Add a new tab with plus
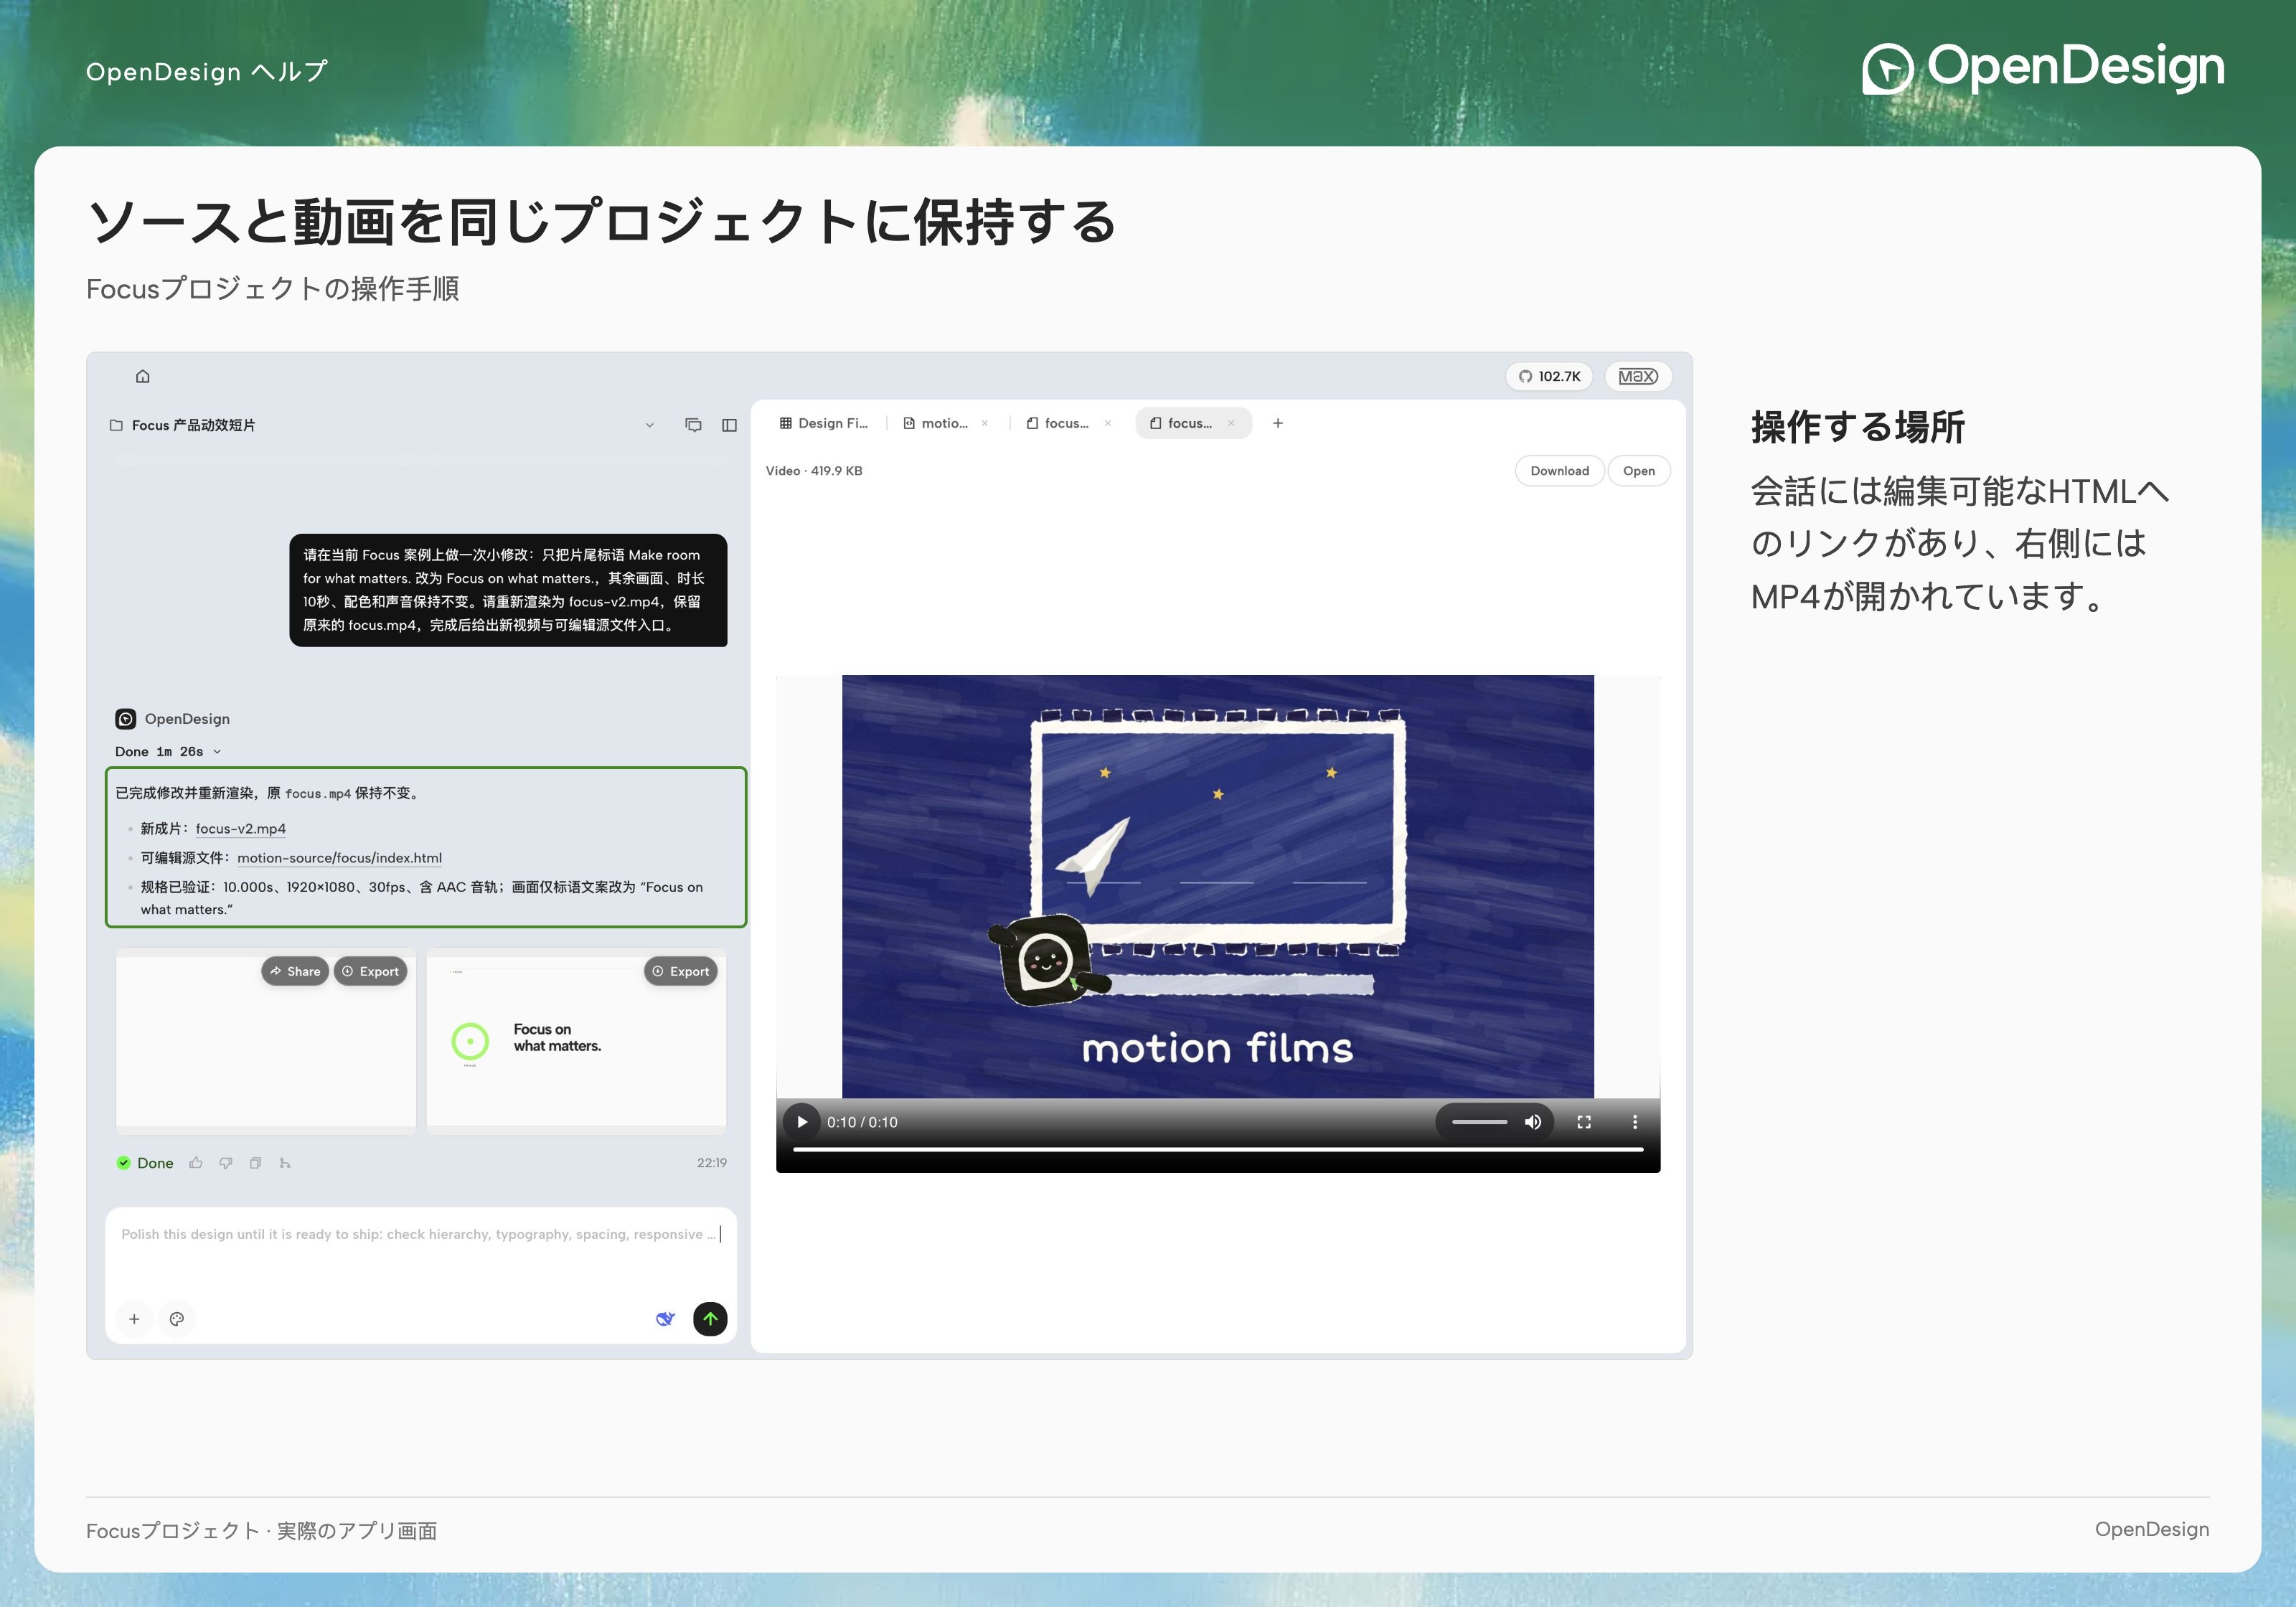The width and height of the screenshot is (2296, 1607). (x=1278, y=423)
